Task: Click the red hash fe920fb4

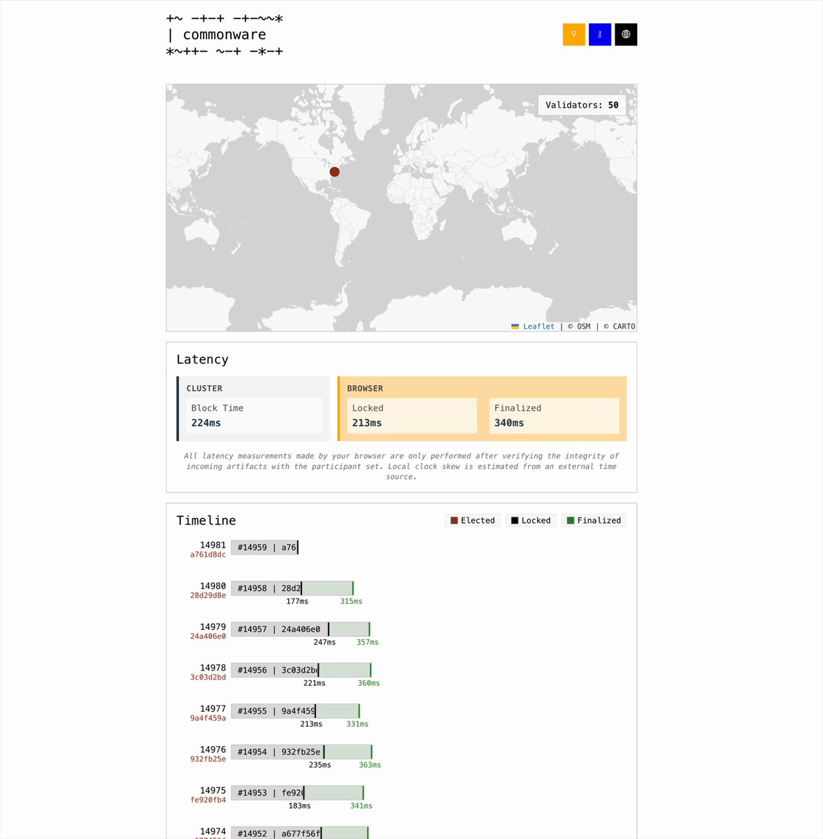Action: click(208, 800)
